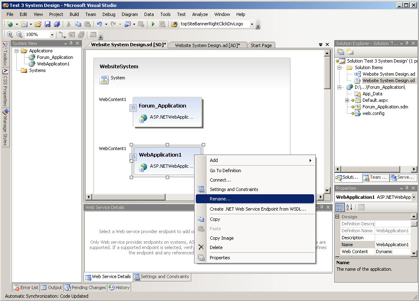Screen dimensions: 419x301
Task: Switch to the Start Page tab
Action: coord(261,45)
